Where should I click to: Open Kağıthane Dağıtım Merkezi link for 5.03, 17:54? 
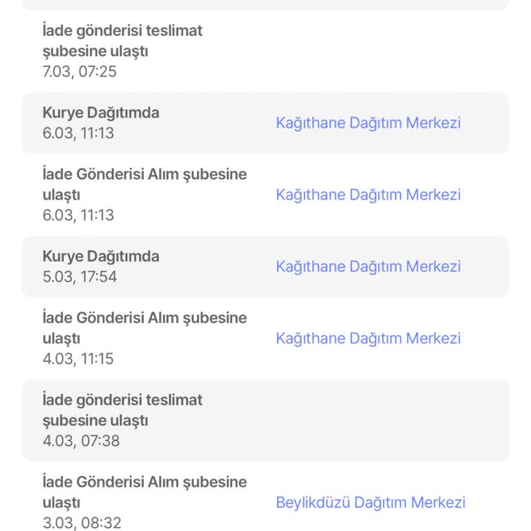tap(368, 266)
